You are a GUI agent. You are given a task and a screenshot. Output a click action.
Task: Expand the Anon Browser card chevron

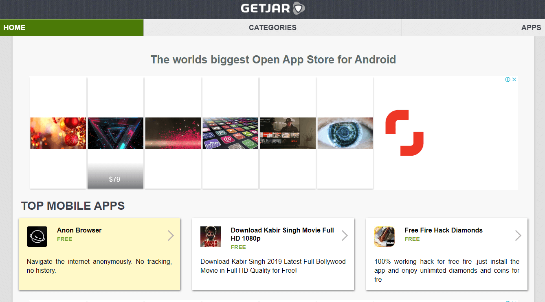pyautogui.click(x=171, y=235)
